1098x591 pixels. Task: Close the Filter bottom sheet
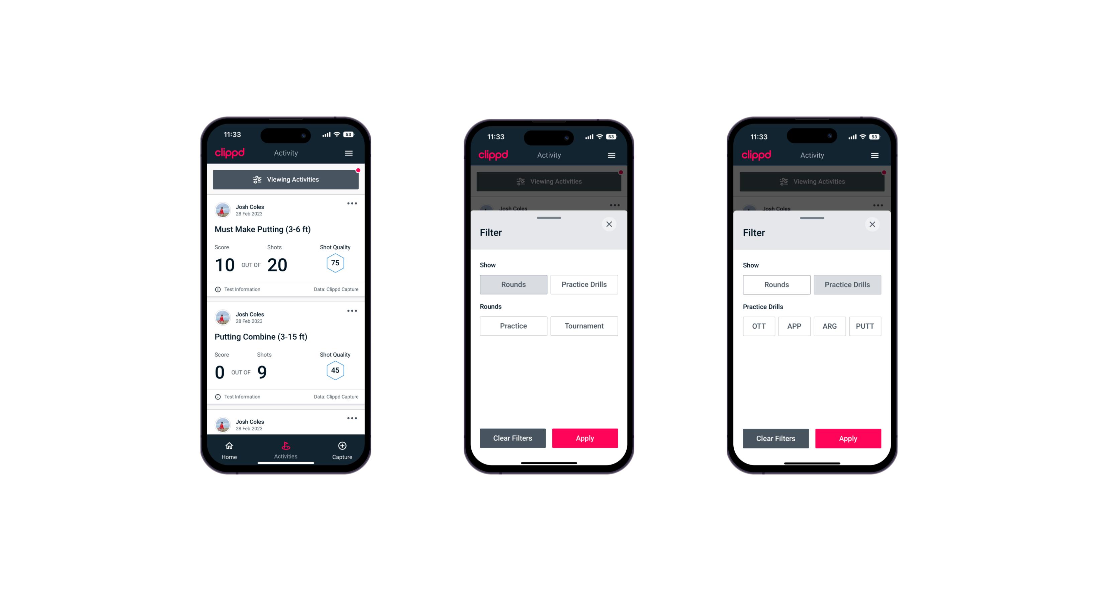pos(611,224)
